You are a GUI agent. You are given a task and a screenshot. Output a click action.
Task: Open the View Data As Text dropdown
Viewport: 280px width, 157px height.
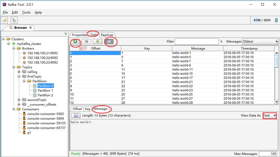coord(270,115)
